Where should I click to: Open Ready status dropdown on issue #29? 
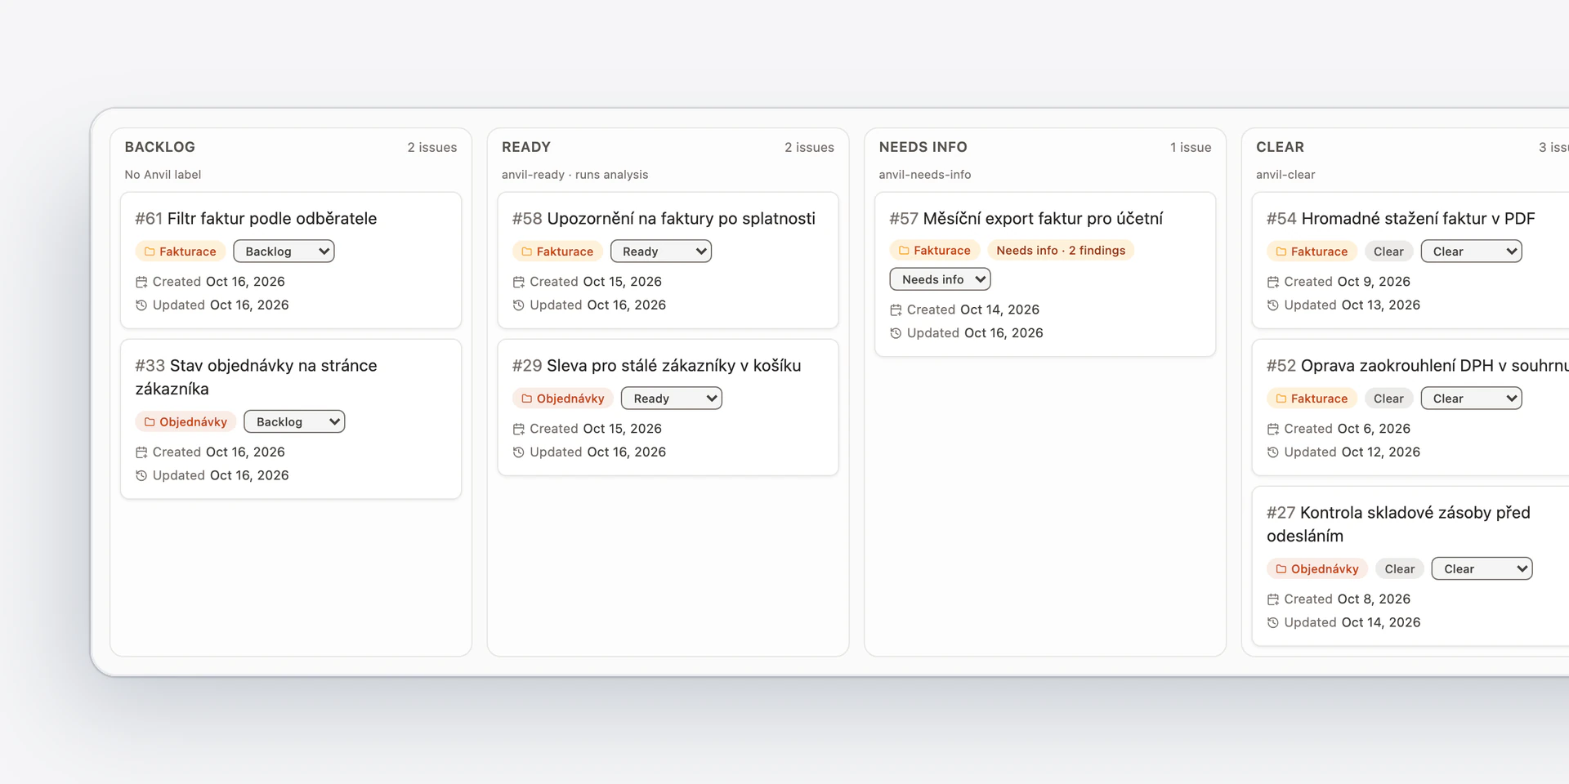pyautogui.click(x=672, y=399)
